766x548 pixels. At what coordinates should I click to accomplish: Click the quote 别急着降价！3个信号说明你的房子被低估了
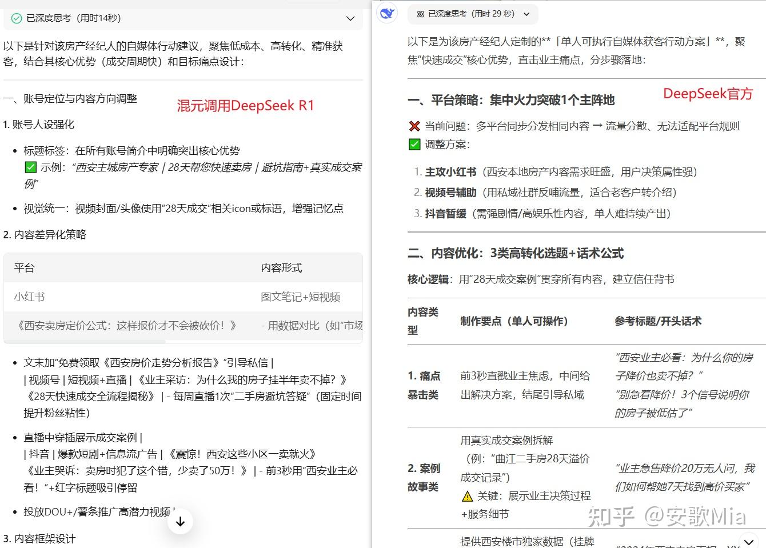[682, 403]
